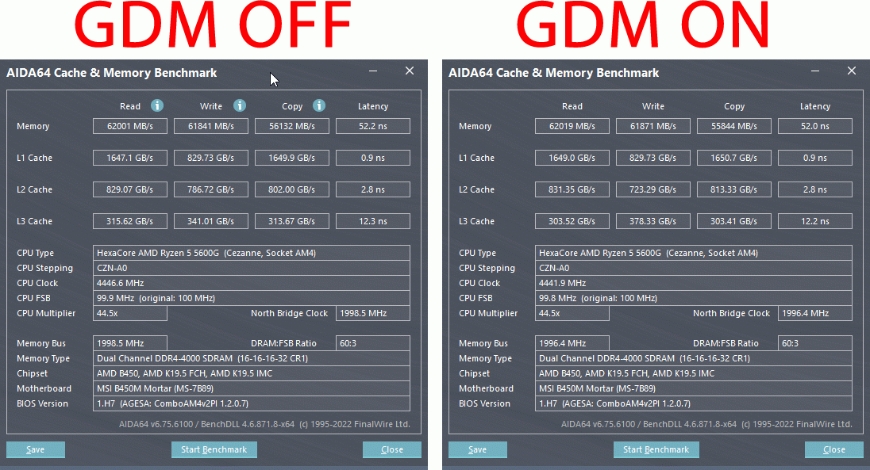
Task: Click CPU Clock field 4441.9 MHz
Action: pyautogui.click(x=694, y=283)
